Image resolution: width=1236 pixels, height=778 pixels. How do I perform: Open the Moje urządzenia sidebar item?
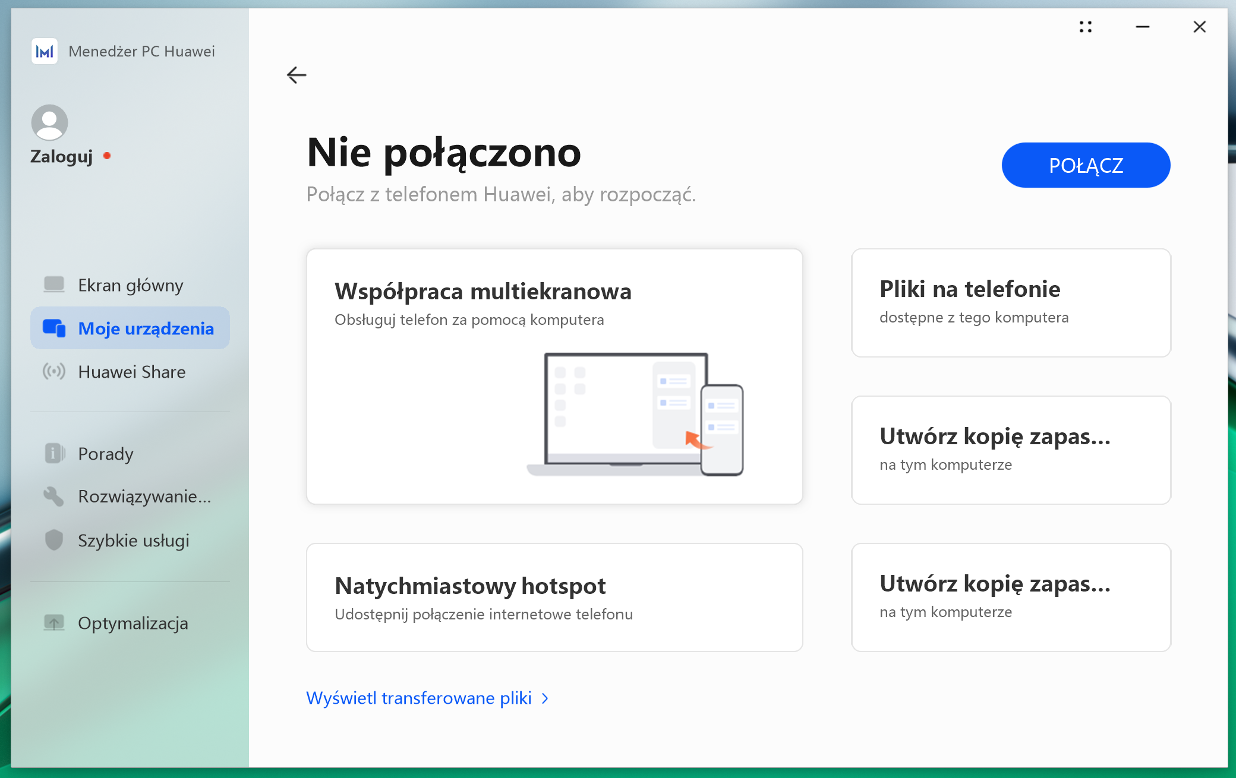point(130,328)
